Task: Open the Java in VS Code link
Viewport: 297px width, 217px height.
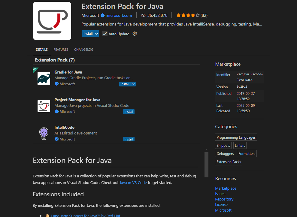Action: click(x=133, y=183)
